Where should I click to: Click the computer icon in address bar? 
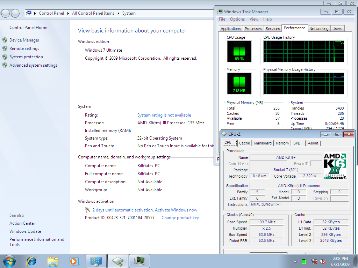tap(29, 13)
